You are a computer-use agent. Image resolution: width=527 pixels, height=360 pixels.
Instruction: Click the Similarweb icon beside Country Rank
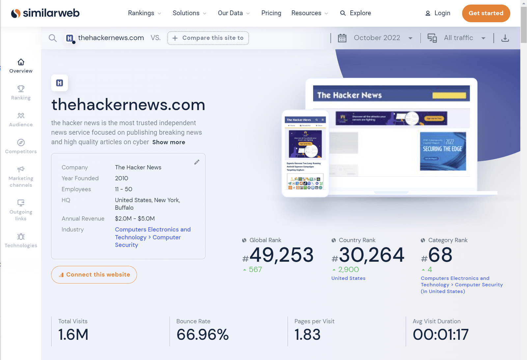coord(333,240)
